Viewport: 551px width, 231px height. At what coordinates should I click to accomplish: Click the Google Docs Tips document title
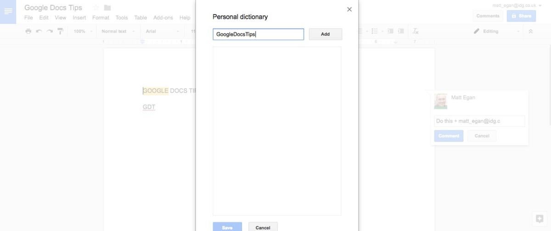tap(53, 8)
